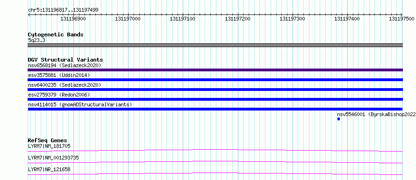Click ruler tick label 131197300

(x=292, y=19)
